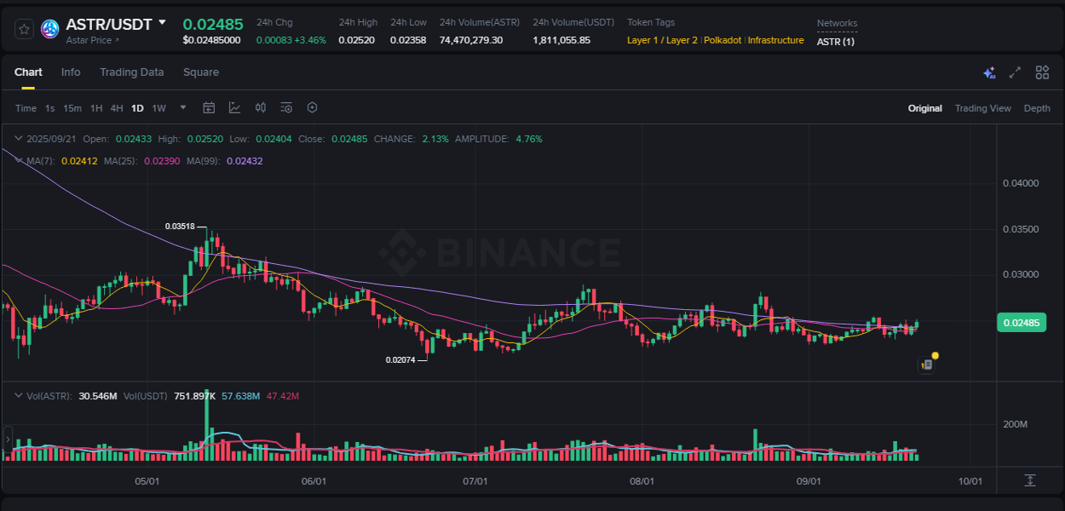The width and height of the screenshot is (1065, 511).
Task: Add ASTR/USDT to favorites with star icon
Action: (23, 28)
